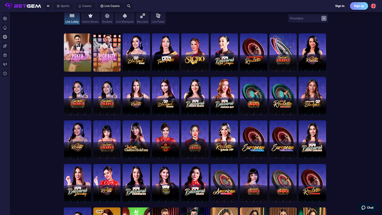
Task: Click the BetGem logo
Action: 23,6
